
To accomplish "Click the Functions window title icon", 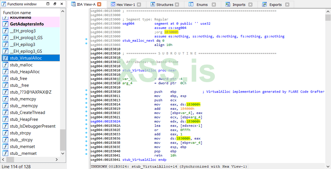I will click(x=4, y=4).
